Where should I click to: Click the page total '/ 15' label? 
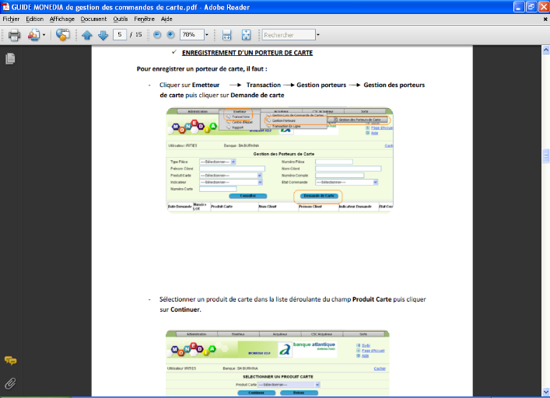(x=135, y=35)
